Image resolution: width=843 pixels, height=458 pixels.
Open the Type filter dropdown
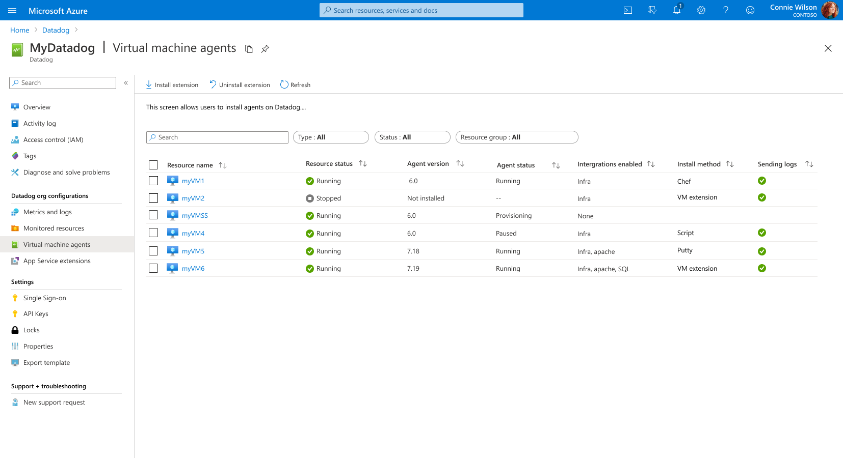(330, 137)
